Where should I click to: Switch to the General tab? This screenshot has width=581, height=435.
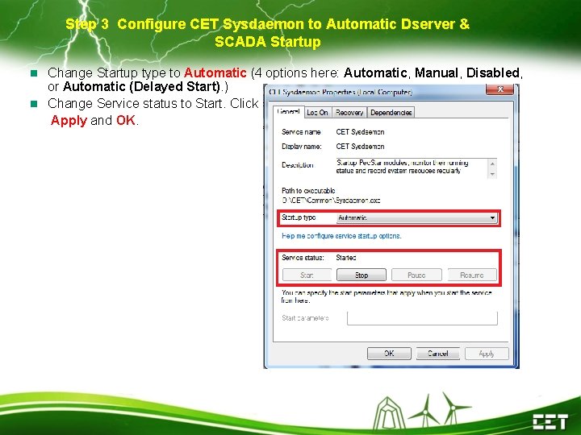click(289, 112)
